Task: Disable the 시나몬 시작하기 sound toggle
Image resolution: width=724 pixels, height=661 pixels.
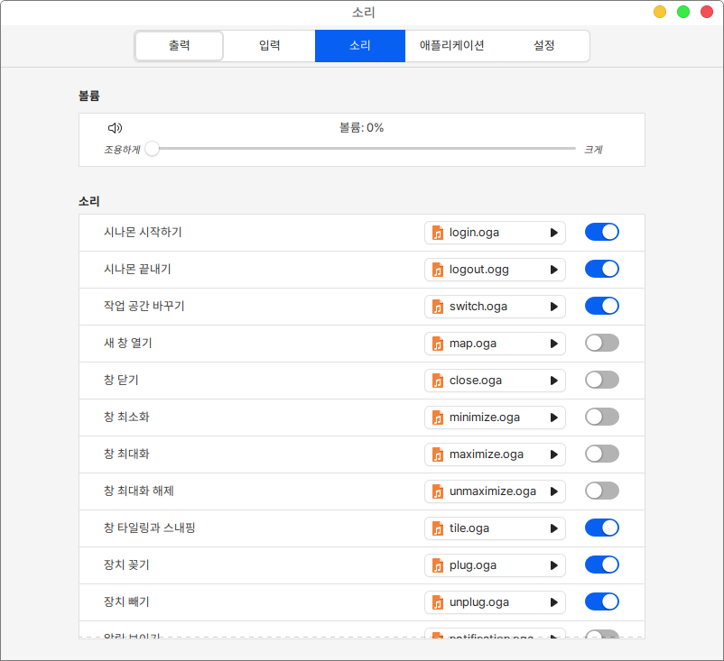Action: point(601,233)
